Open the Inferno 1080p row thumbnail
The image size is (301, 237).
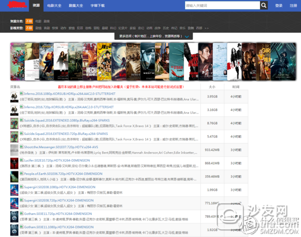pyautogui.click(x=14, y=97)
